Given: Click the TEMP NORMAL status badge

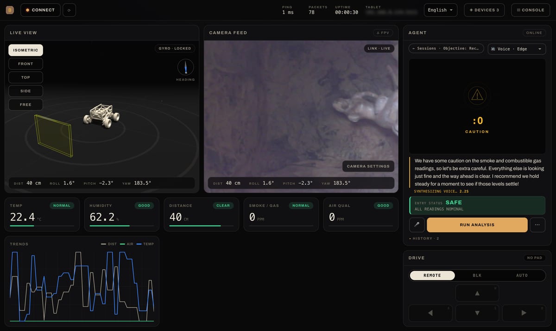Looking at the screenshot, I should point(62,205).
